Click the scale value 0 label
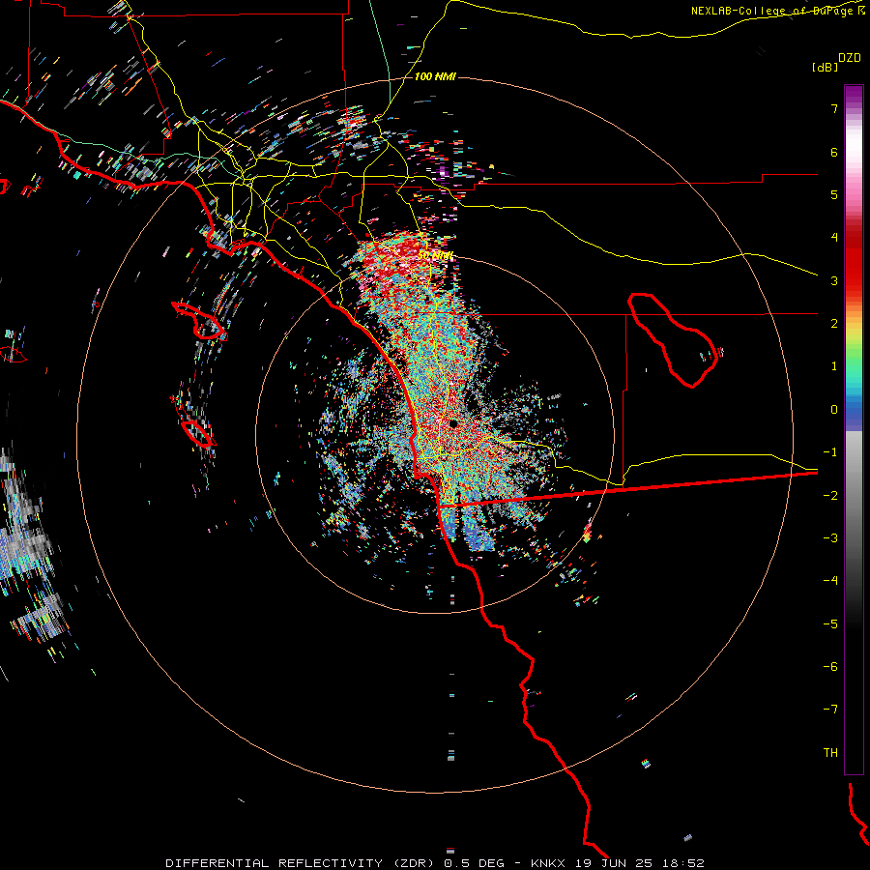870x870 pixels. (834, 410)
